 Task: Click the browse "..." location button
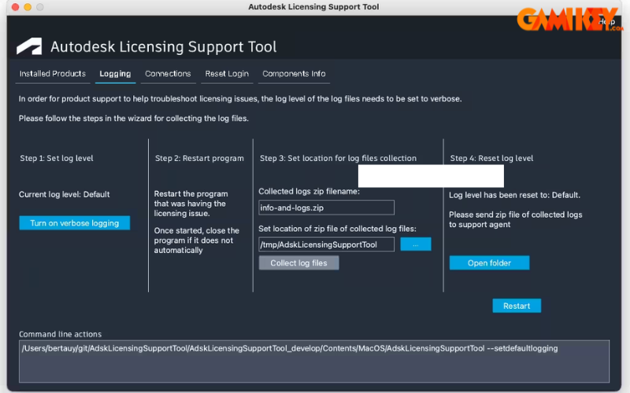pos(416,244)
